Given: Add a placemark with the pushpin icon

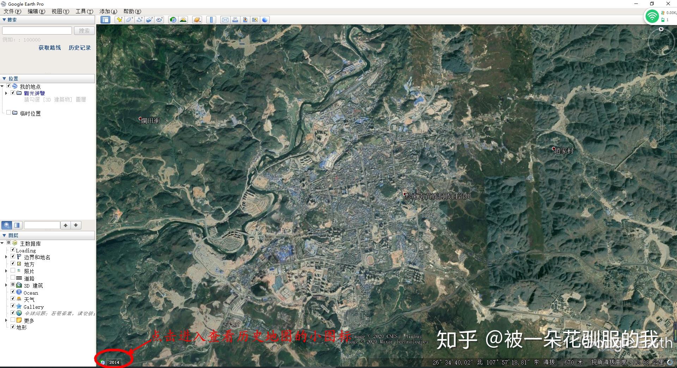Looking at the screenshot, I should [x=120, y=20].
